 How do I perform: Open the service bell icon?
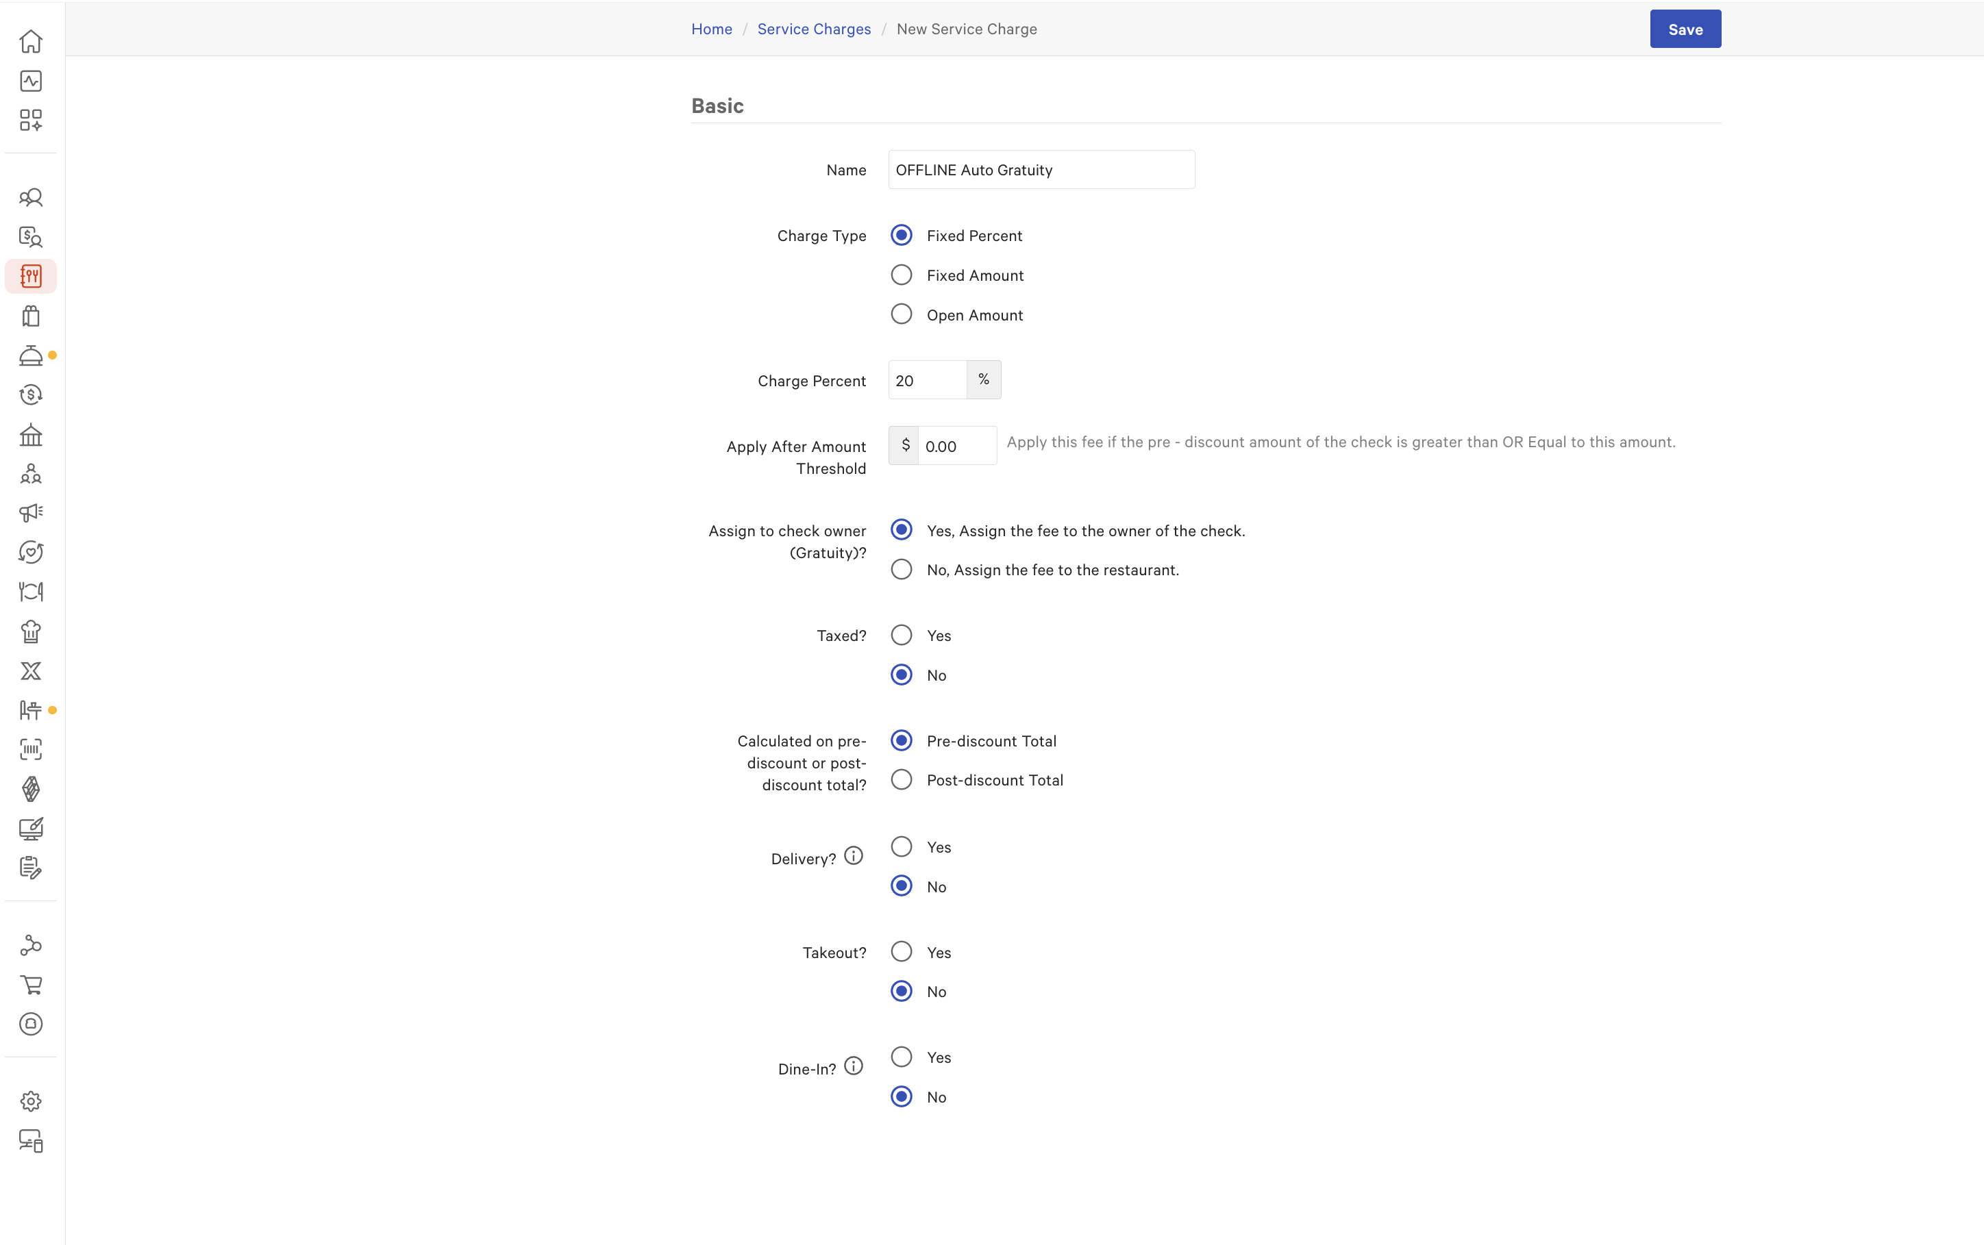(30, 355)
